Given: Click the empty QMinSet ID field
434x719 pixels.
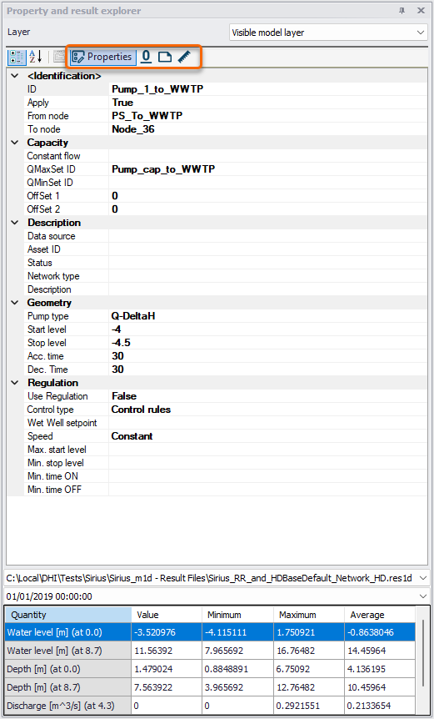Looking at the screenshot, I should 268,183.
